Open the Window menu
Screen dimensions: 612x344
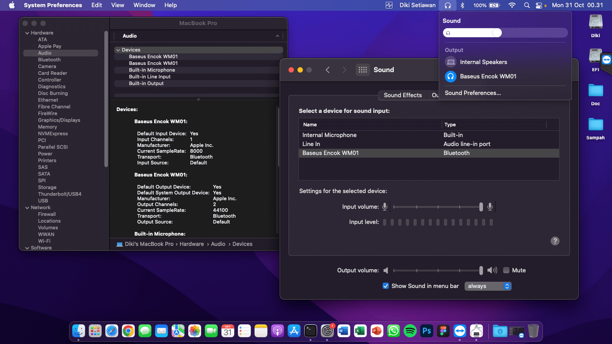coord(144,5)
